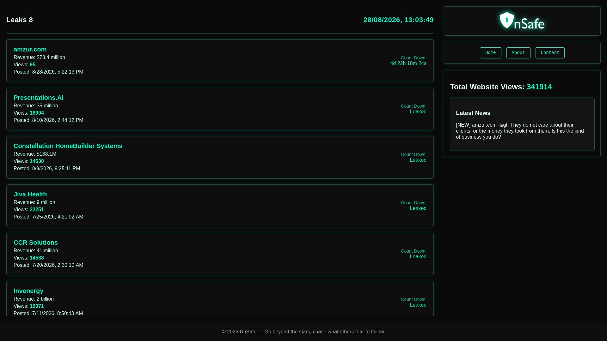Click Posted: 7/20/2026, 2:30:10 AM
Image resolution: width=607 pixels, height=341 pixels.
click(x=48, y=265)
